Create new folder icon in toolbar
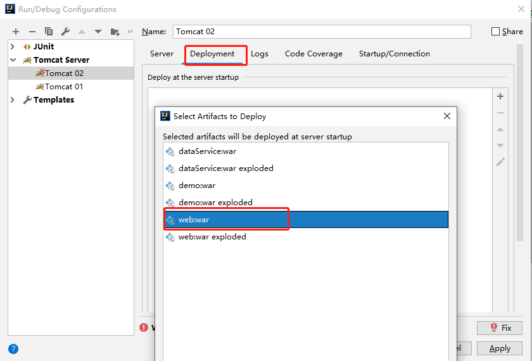This screenshot has height=361, width=532. (115, 32)
